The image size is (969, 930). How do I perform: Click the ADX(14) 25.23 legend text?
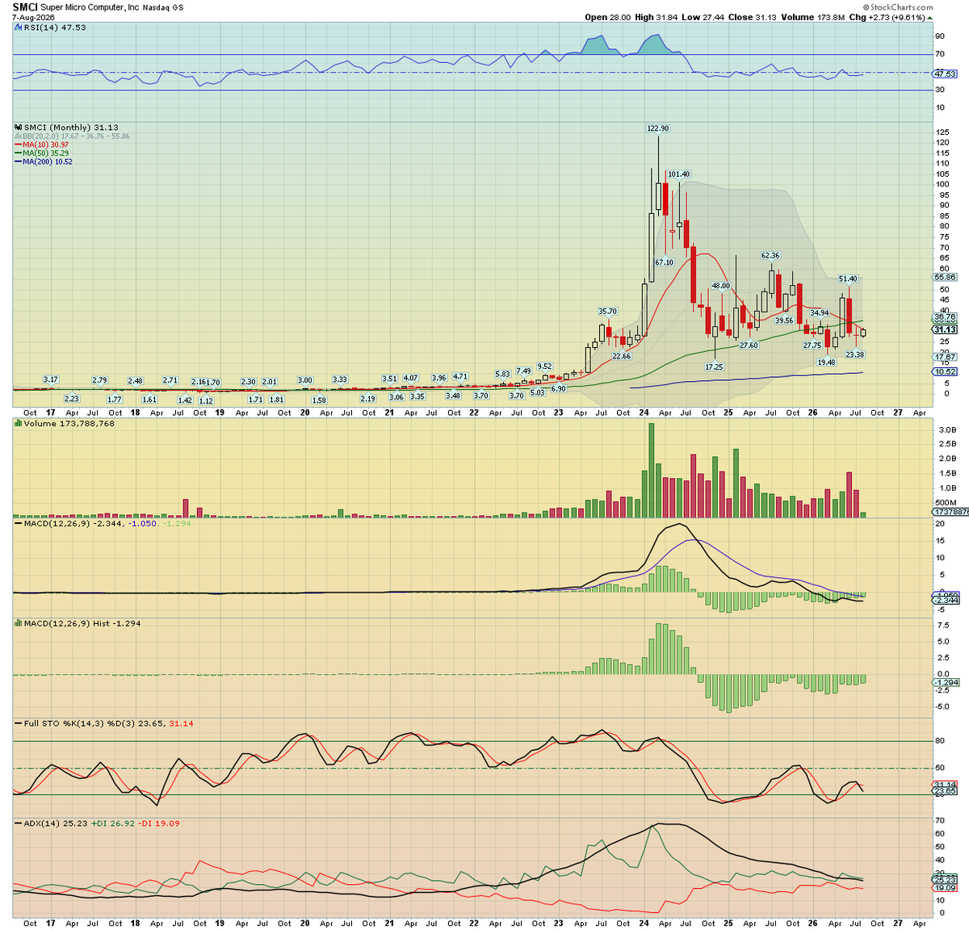pos(56,823)
